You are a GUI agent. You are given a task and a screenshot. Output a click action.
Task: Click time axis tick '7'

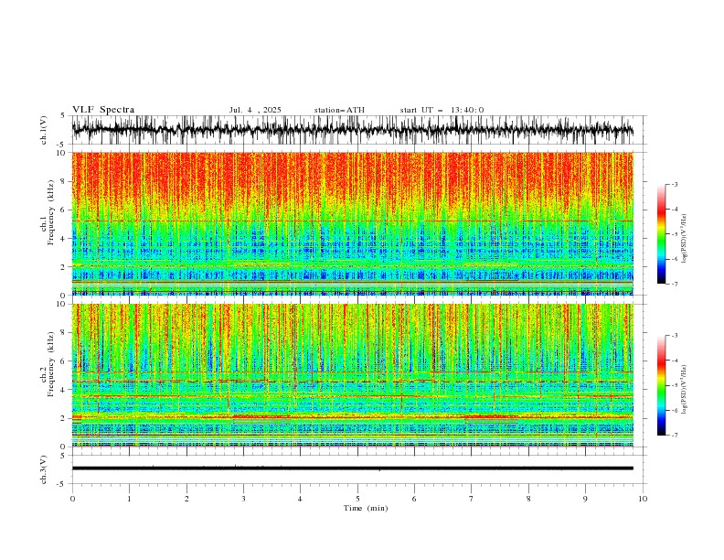tap(472, 499)
